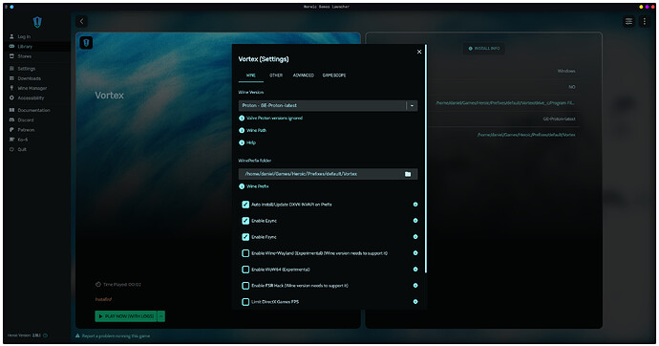The width and height of the screenshot is (659, 346).
Task: Open Patreon link in the sidebar
Action: pos(22,130)
